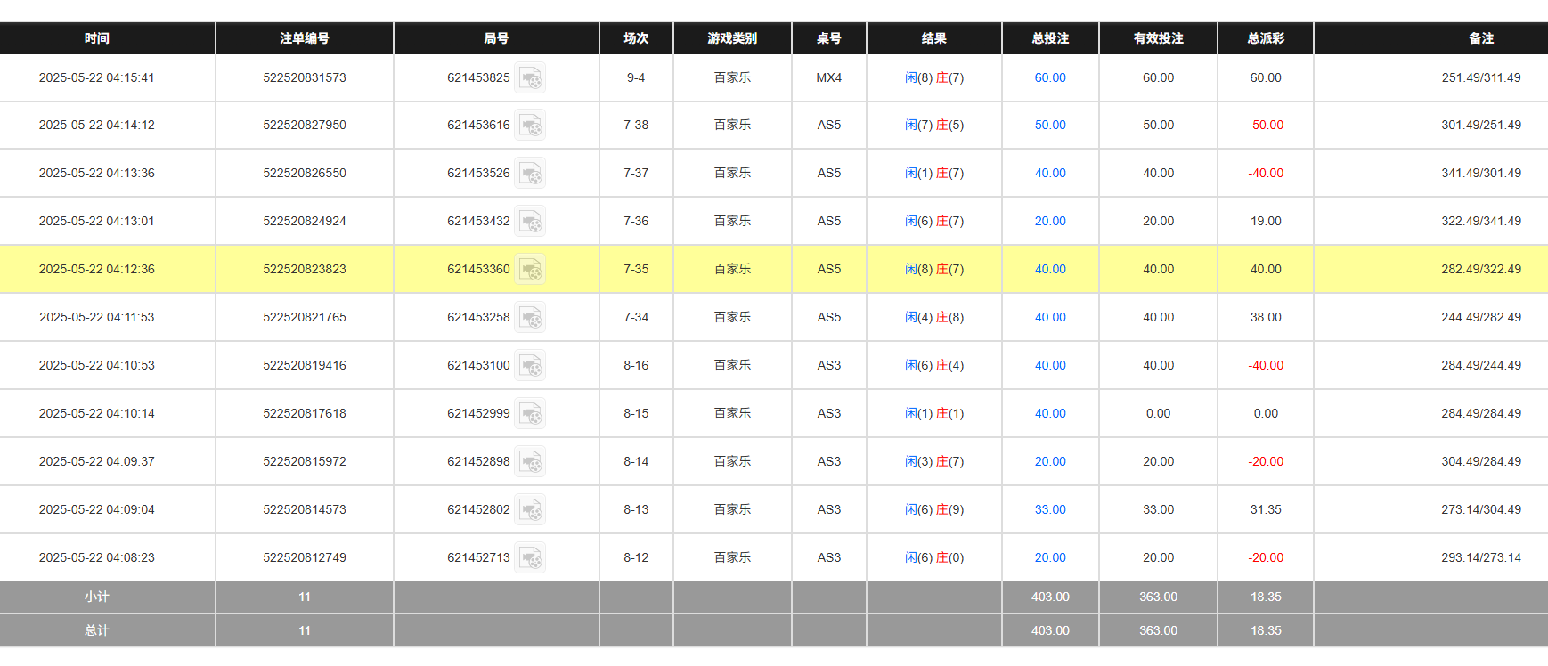Select bet number 522520831573 cell

pos(304,78)
